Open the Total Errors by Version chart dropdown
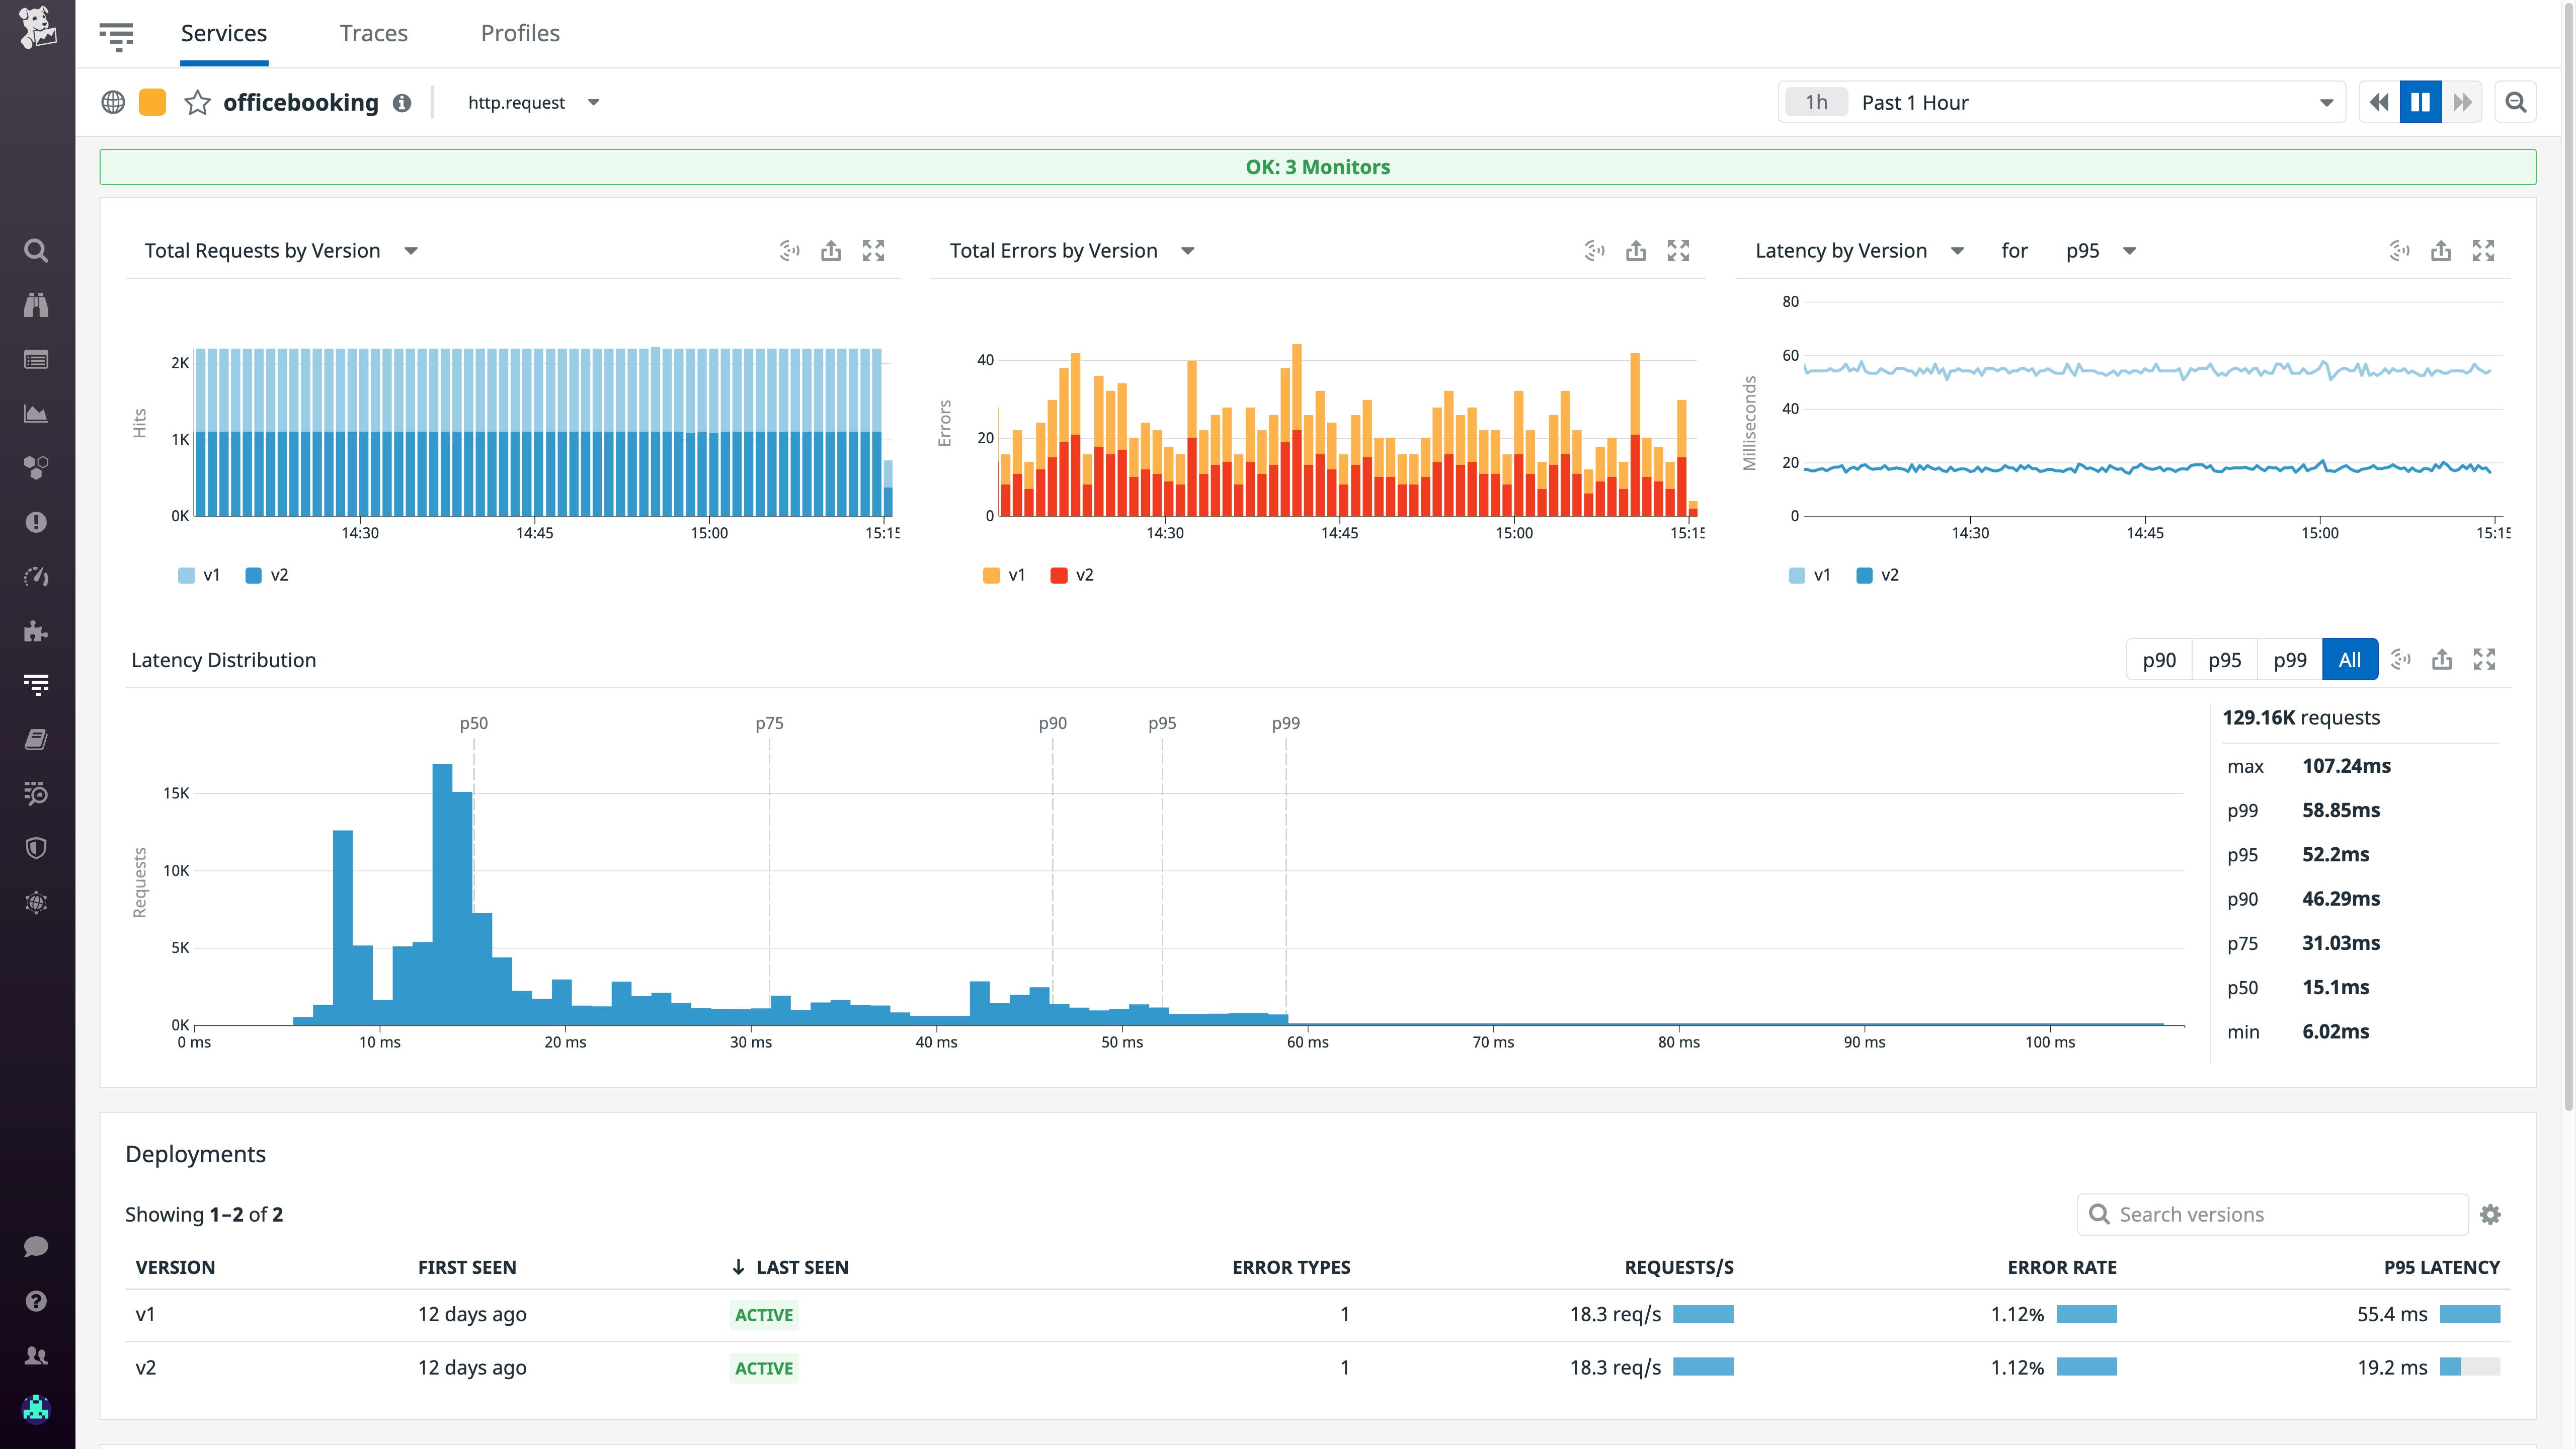The width and height of the screenshot is (2576, 1449). coord(1187,250)
